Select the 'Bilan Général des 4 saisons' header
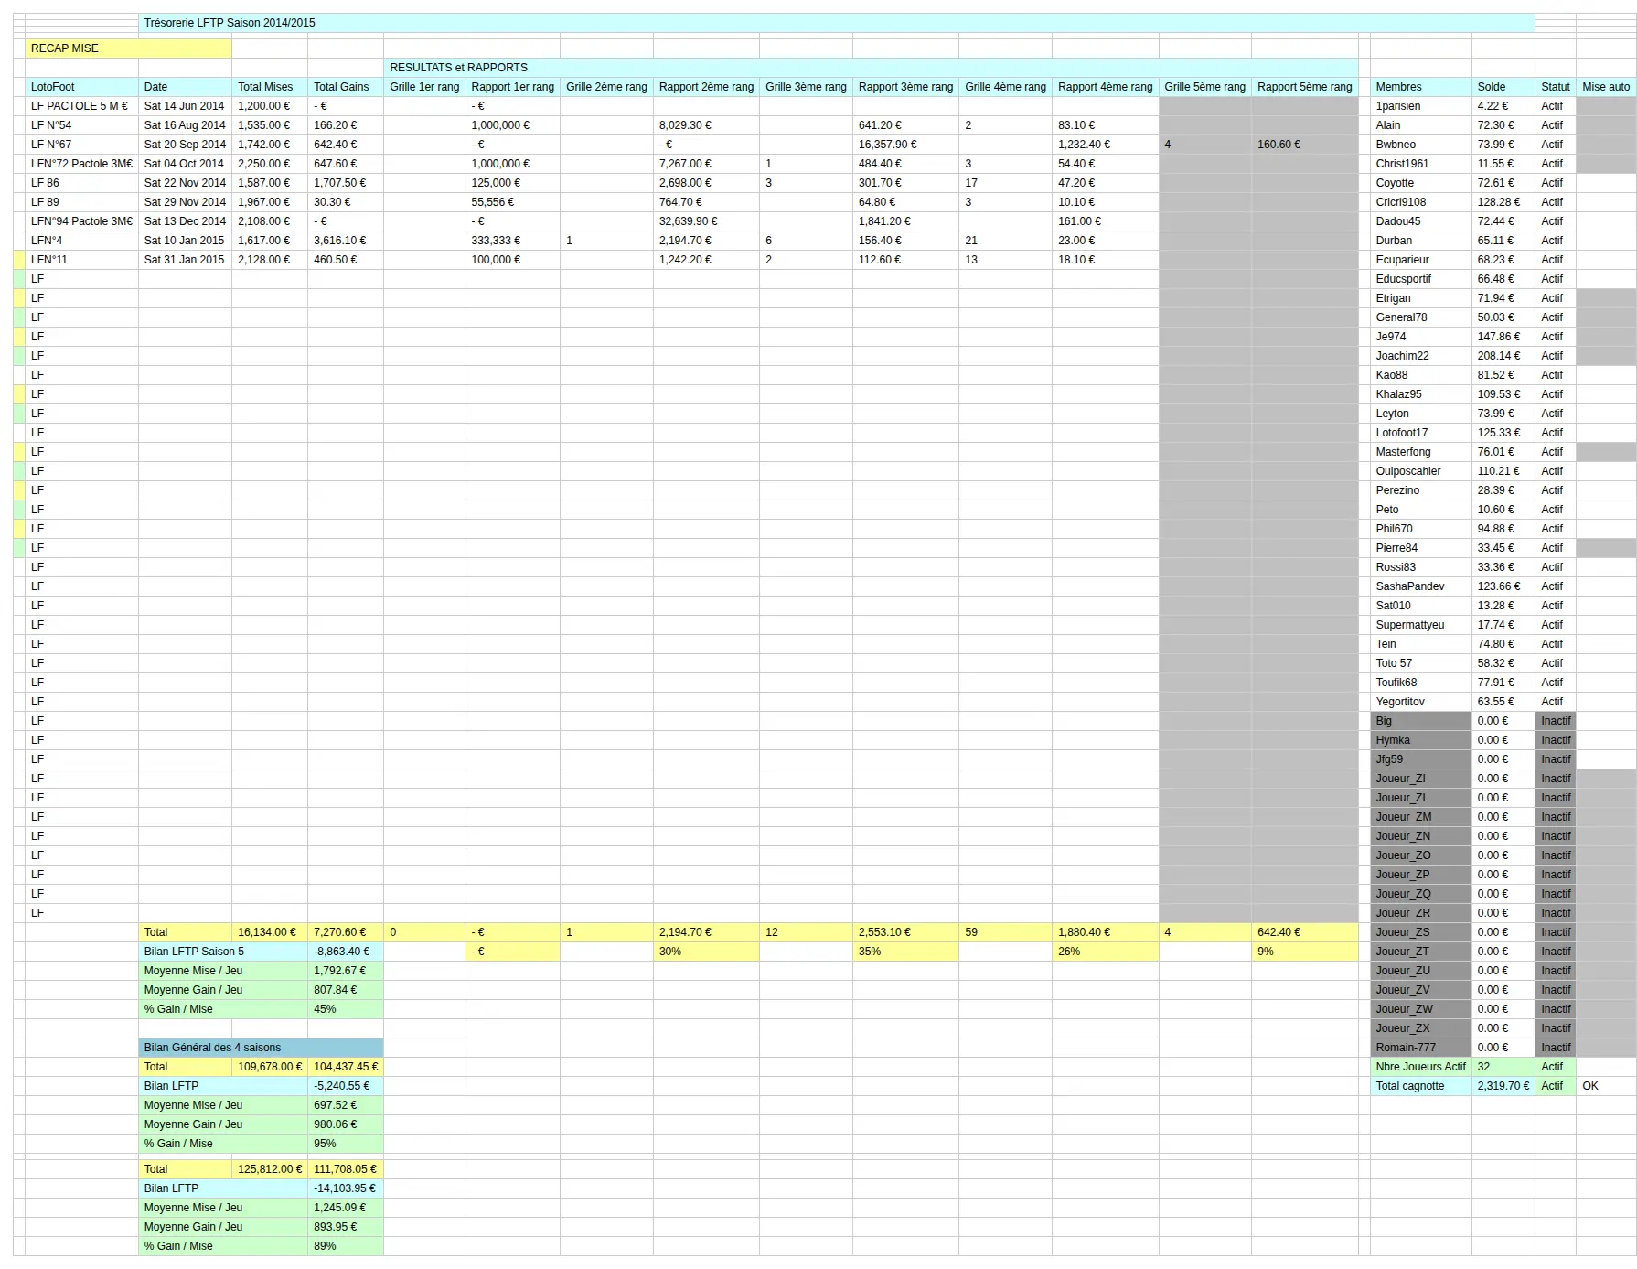The height and width of the screenshot is (1269, 1637). [261, 1048]
